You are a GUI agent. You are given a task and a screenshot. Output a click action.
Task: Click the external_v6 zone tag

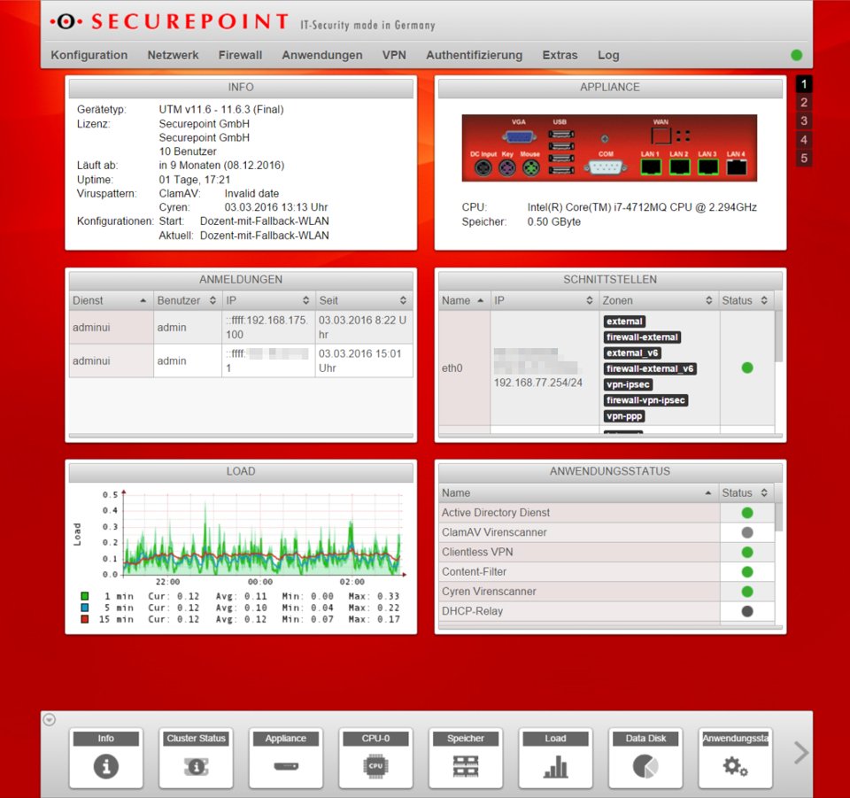point(632,353)
